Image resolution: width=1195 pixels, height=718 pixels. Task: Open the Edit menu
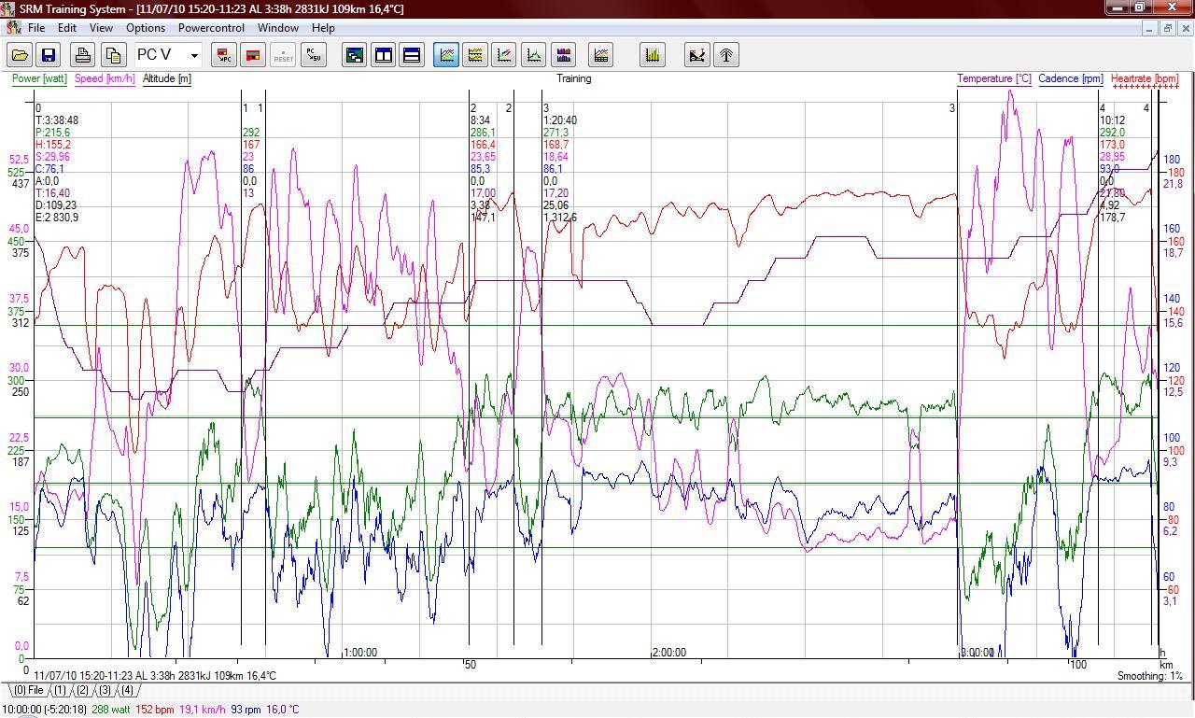(x=67, y=28)
